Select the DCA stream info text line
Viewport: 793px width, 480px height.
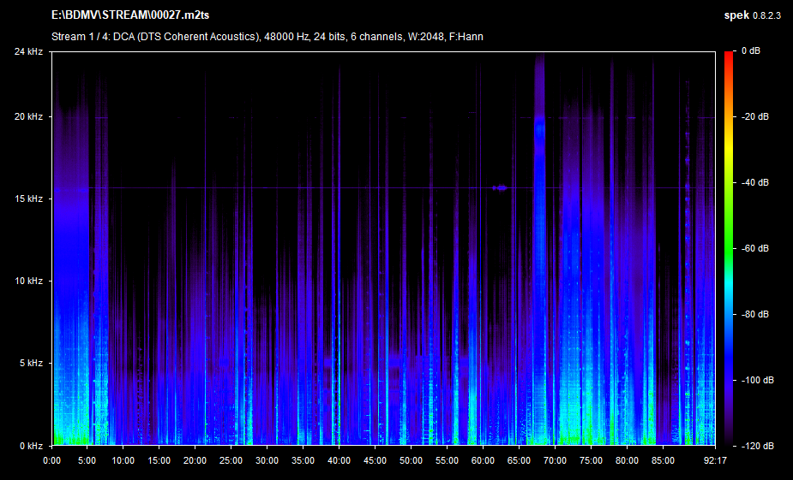267,37
